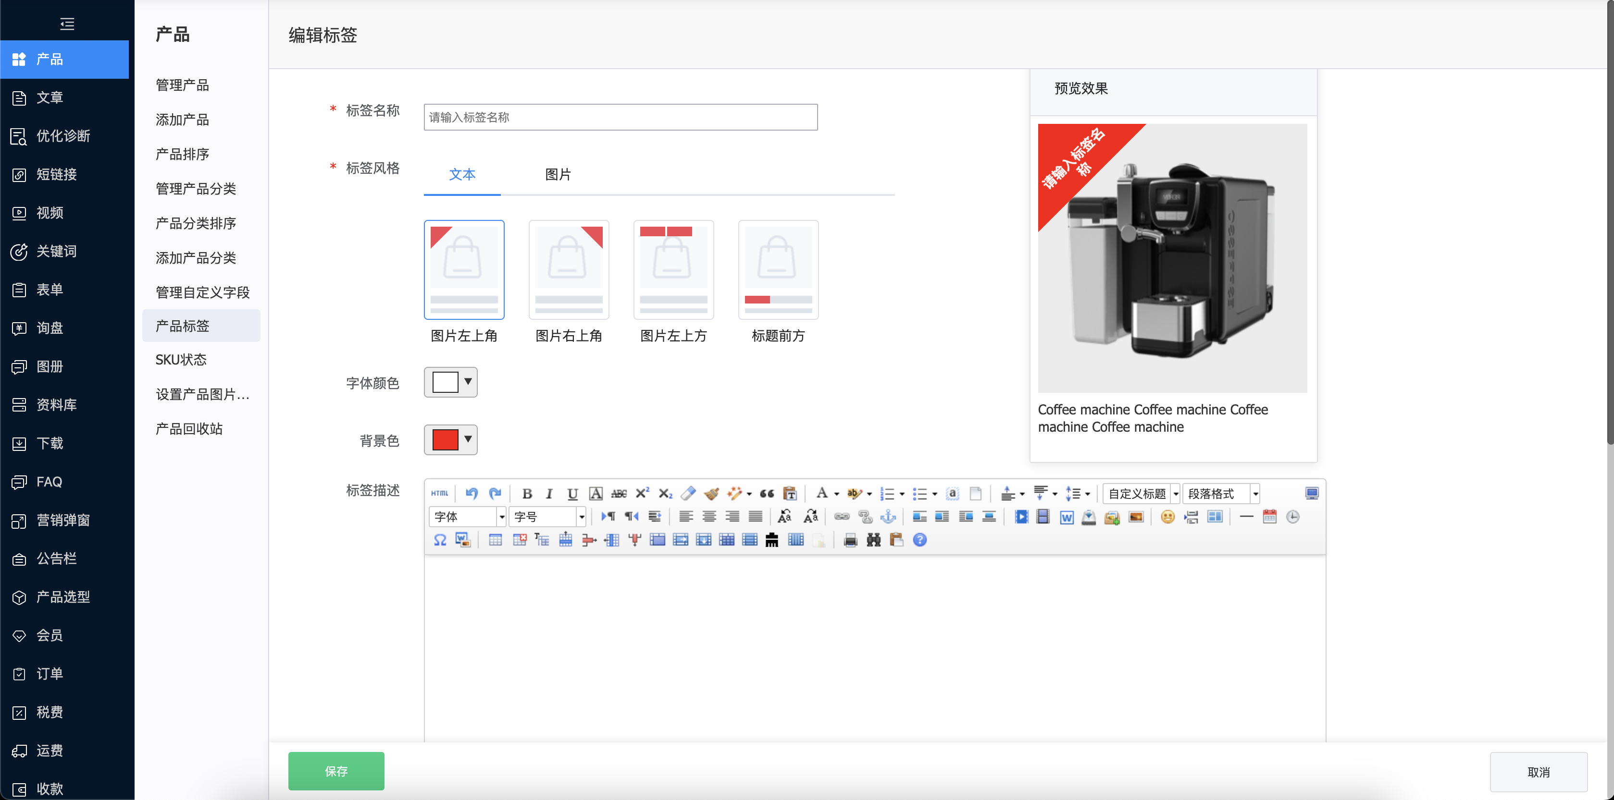Click the 标签名称 input field
Screen dimensions: 1614x800
pos(621,117)
